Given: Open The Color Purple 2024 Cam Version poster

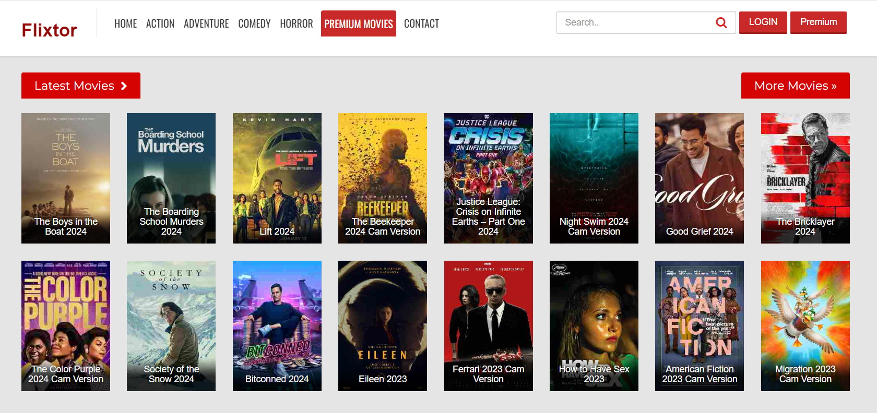Looking at the screenshot, I should (x=66, y=326).
